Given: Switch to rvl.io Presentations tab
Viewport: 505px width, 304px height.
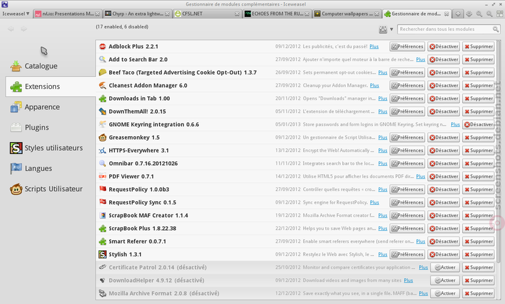Looking at the screenshot, I should [x=68, y=14].
